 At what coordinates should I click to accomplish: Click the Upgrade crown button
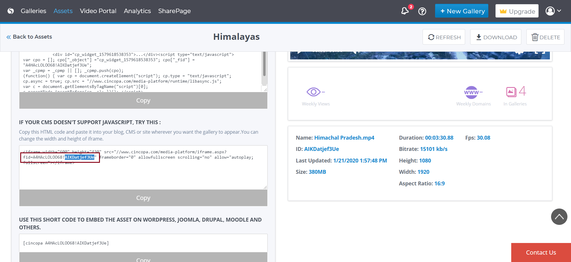pyautogui.click(x=517, y=11)
